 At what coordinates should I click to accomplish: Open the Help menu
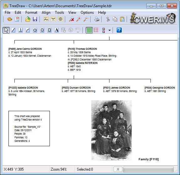point(102,13)
